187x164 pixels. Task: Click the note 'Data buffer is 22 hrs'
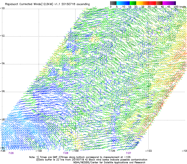pos(52,160)
